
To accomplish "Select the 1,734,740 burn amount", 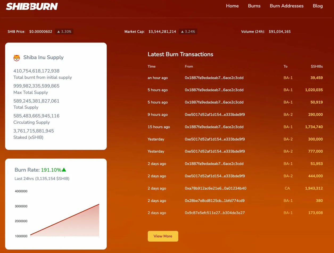I will pyautogui.click(x=314, y=127).
